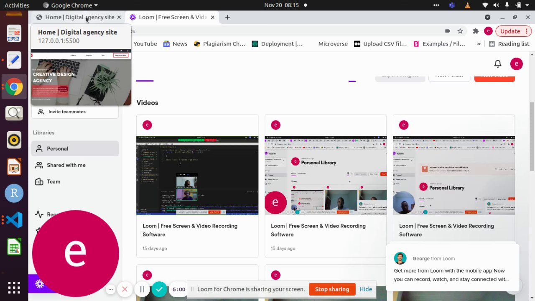535x301 pixels.
Task: Open Google Chrome from the dock
Action: click(x=14, y=87)
